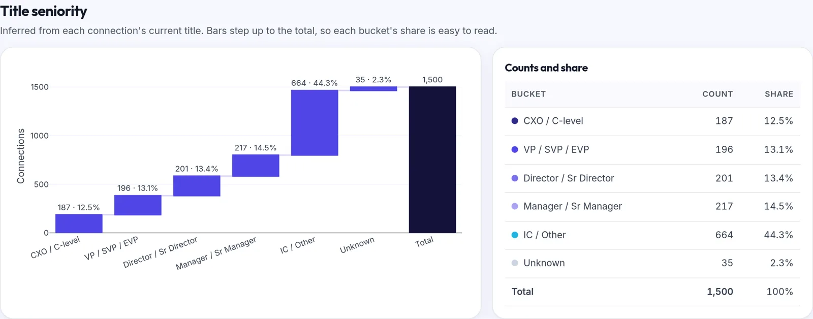The height and width of the screenshot is (319, 813).
Task: Click the count cell '187'
Action: coord(724,121)
